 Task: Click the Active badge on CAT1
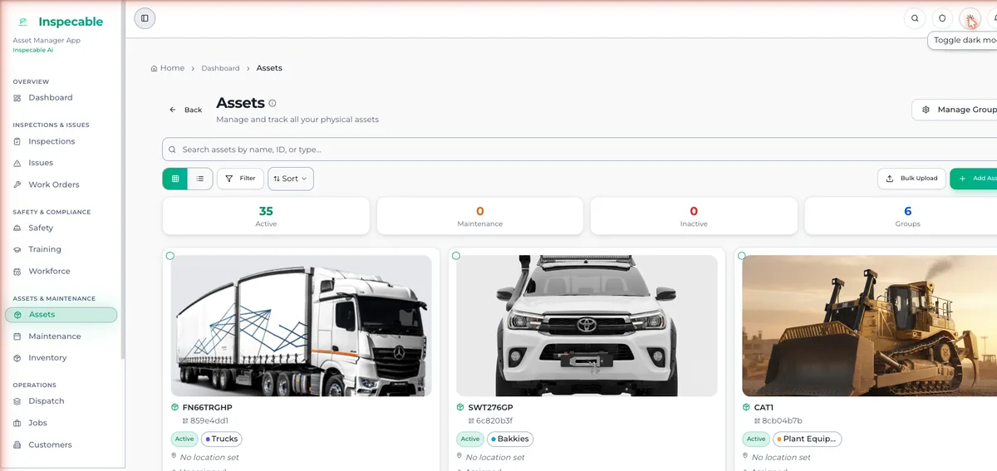tap(756, 439)
